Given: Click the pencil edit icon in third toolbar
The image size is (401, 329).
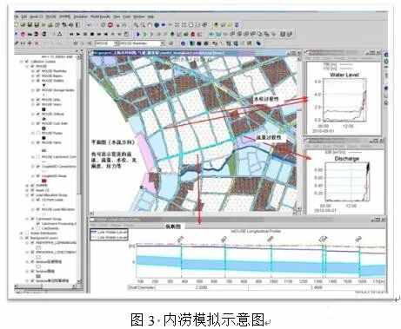Looking at the screenshot, I should pos(17,43).
